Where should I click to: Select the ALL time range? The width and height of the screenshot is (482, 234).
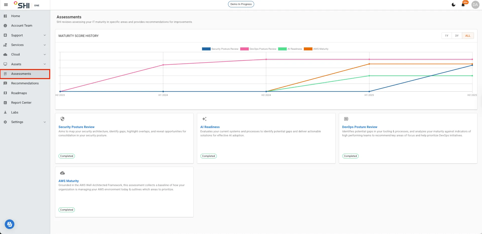pos(468,36)
